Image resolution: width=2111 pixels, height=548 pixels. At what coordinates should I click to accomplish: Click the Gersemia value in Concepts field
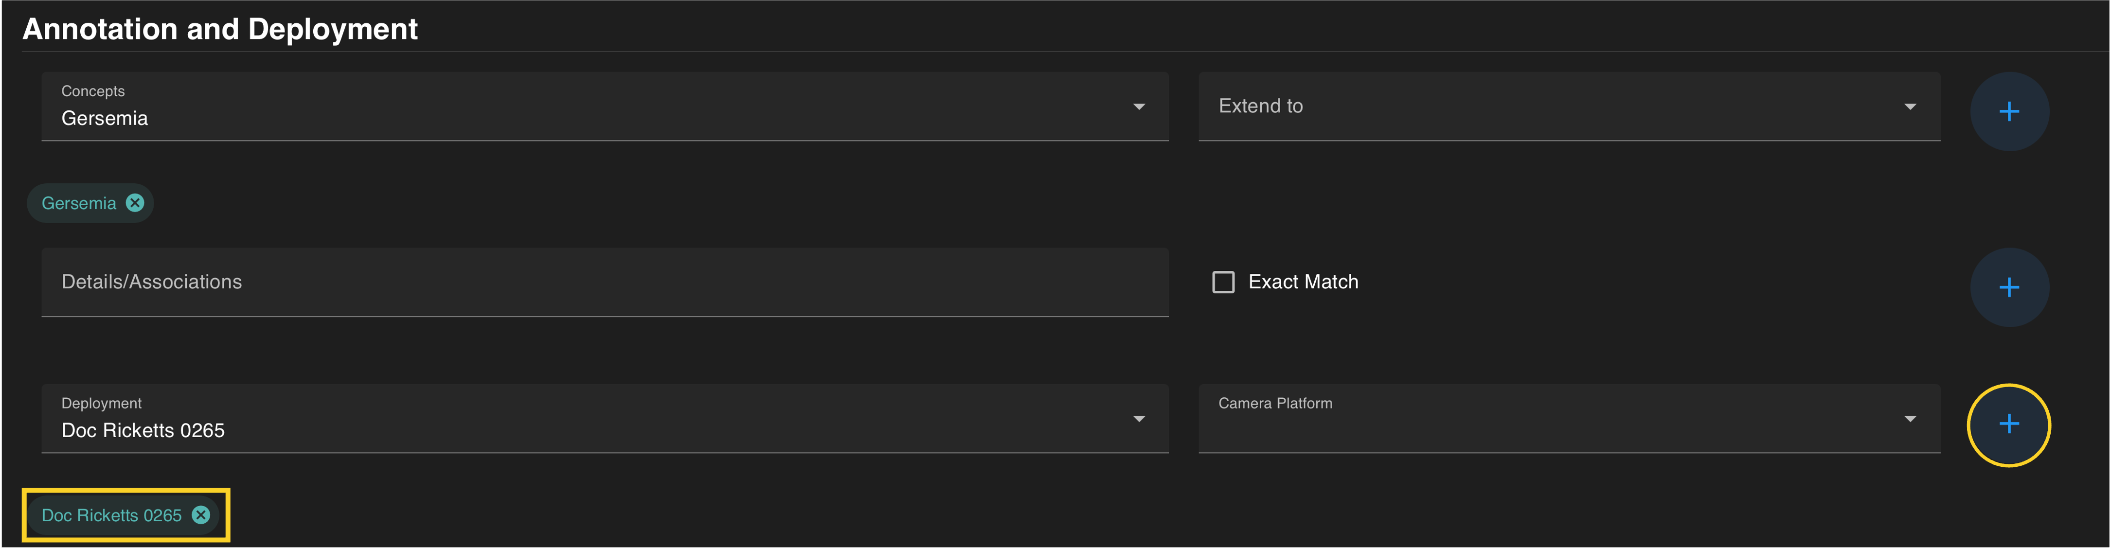[105, 119]
